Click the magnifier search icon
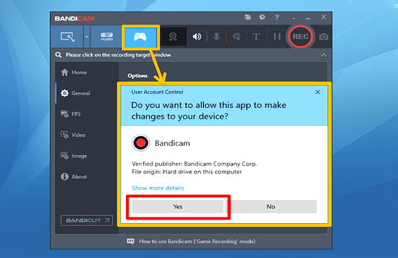This screenshot has width=398, height=258. coord(58,55)
